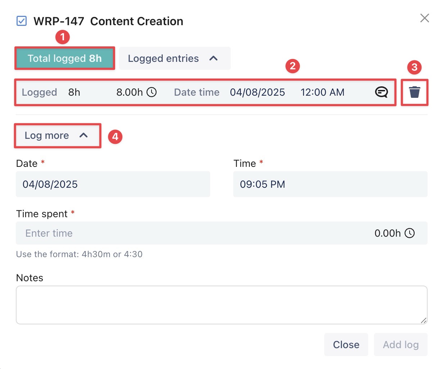Screen dimensions: 442x369
Task: Focus the Time spent 'Enter time' field
Action: point(180,233)
